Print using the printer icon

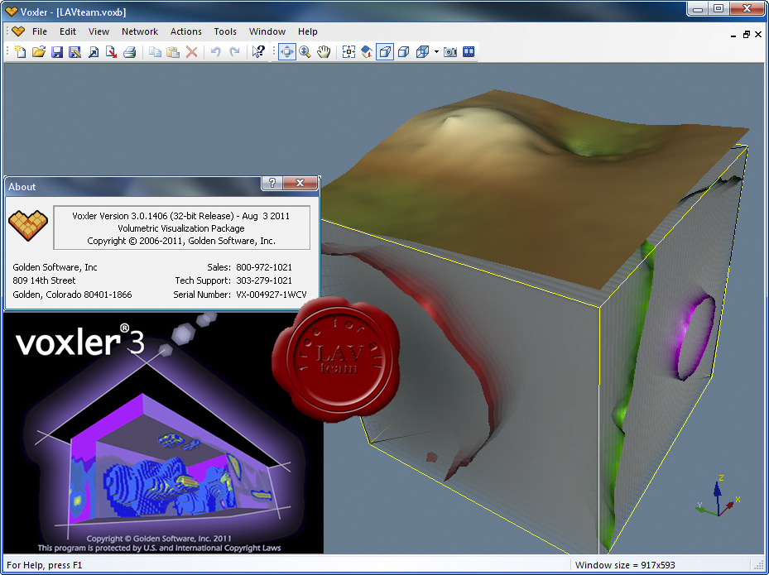coord(129,51)
